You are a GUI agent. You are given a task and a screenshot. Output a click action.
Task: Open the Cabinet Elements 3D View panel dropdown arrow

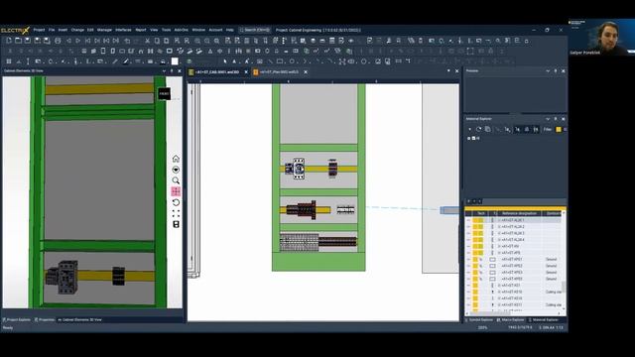click(164, 70)
